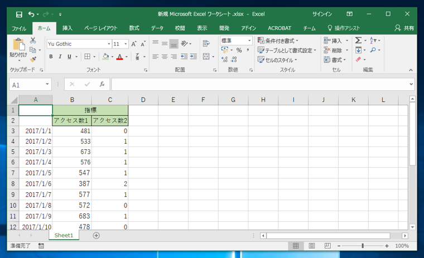Open the データ ribbon tab
Screen dimensions: 424x258
(157, 27)
